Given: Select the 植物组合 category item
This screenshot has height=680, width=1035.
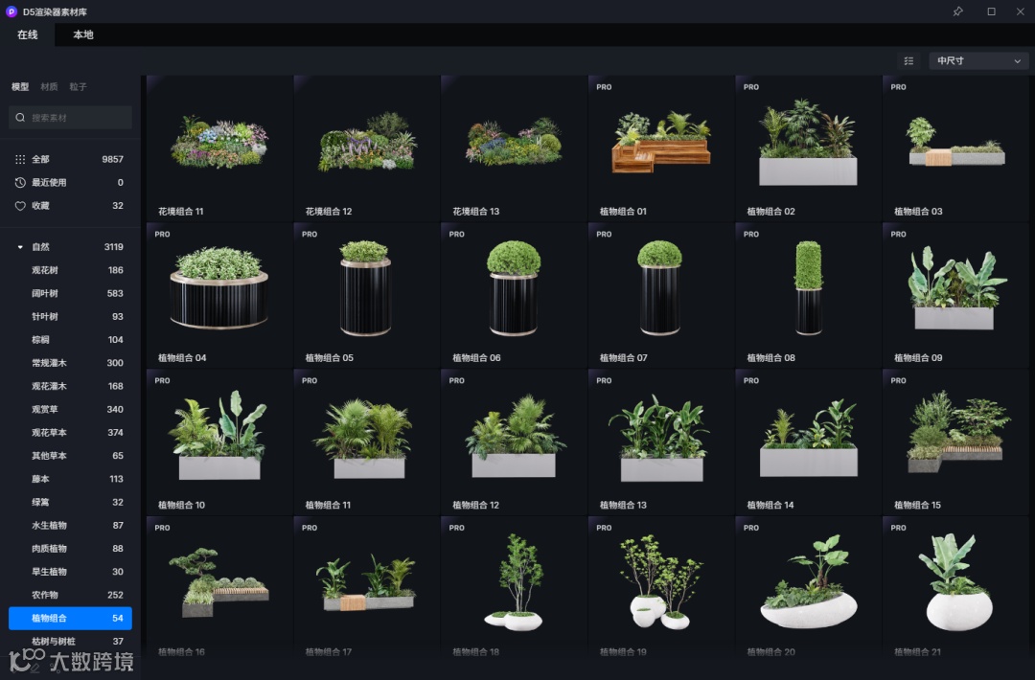Looking at the screenshot, I should [71, 618].
